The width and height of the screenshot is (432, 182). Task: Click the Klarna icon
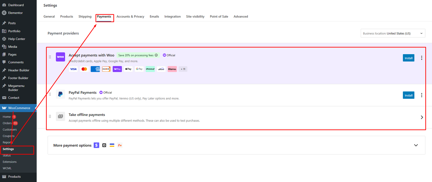click(172, 69)
